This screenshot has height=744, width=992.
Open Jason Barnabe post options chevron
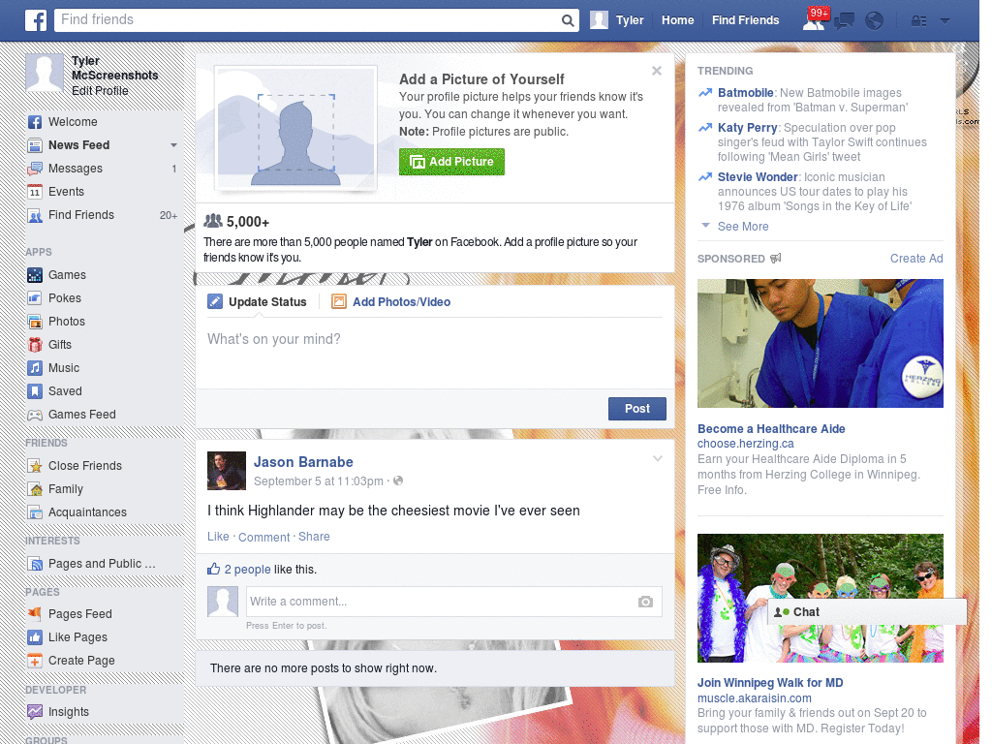point(658,458)
